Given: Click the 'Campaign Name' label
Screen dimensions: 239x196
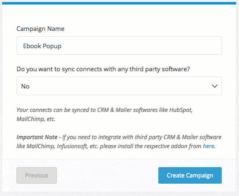Looking at the screenshot, I should [40, 29].
